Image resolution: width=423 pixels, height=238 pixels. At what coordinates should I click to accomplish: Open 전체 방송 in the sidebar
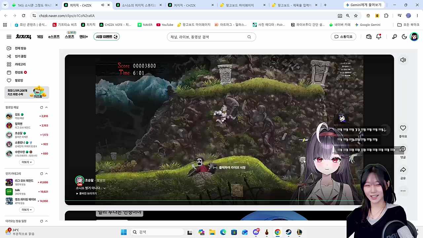20,48
